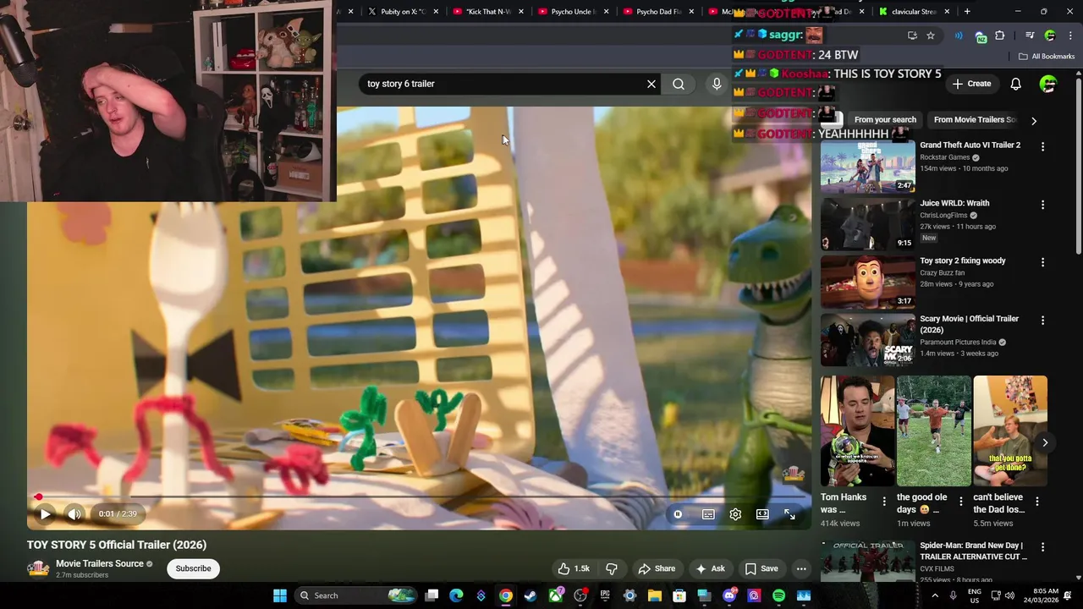The width and height of the screenshot is (1083, 609).
Task: Open File Explorer from the taskbar
Action: [x=655, y=595]
